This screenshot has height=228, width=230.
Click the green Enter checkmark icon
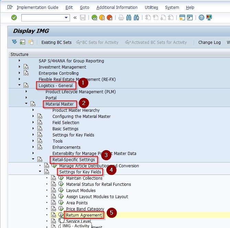(14, 17)
